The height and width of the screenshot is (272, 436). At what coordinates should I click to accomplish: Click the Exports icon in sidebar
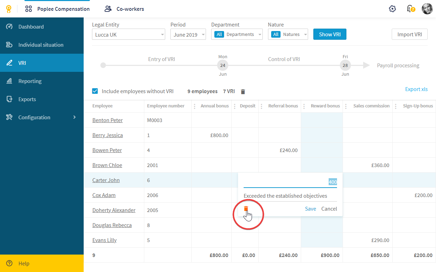tap(9, 99)
